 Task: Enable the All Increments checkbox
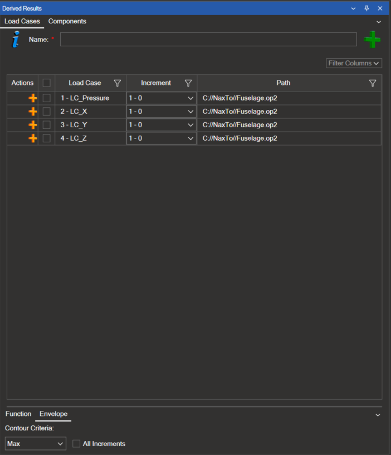(x=77, y=444)
